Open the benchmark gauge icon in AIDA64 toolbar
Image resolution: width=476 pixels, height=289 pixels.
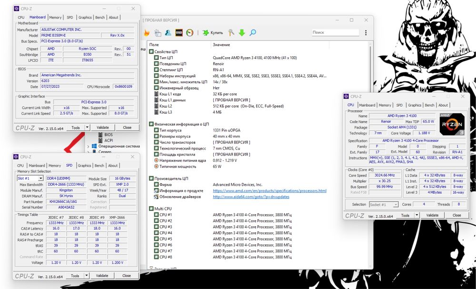tap(189, 32)
